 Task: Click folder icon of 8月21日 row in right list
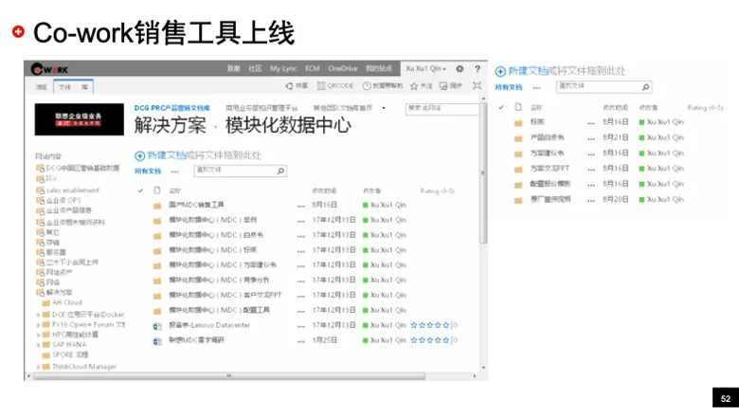[518, 138]
